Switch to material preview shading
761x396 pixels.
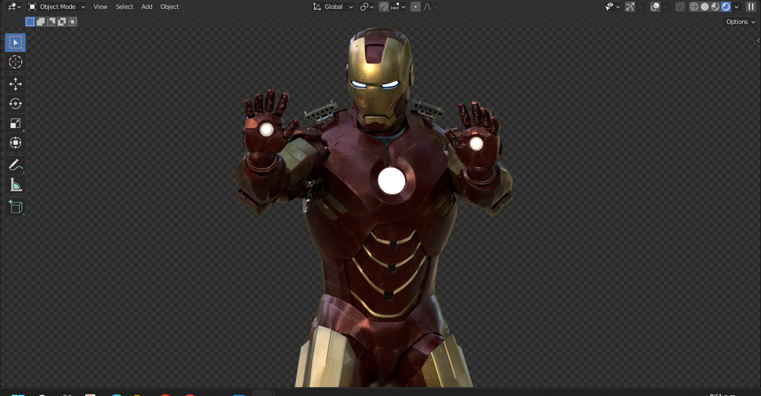716,7
